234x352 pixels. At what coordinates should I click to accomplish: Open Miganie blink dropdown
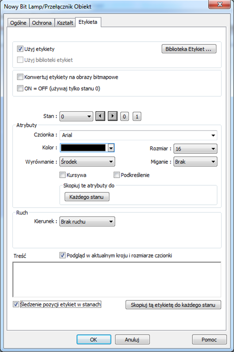pyautogui.click(x=195, y=162)
